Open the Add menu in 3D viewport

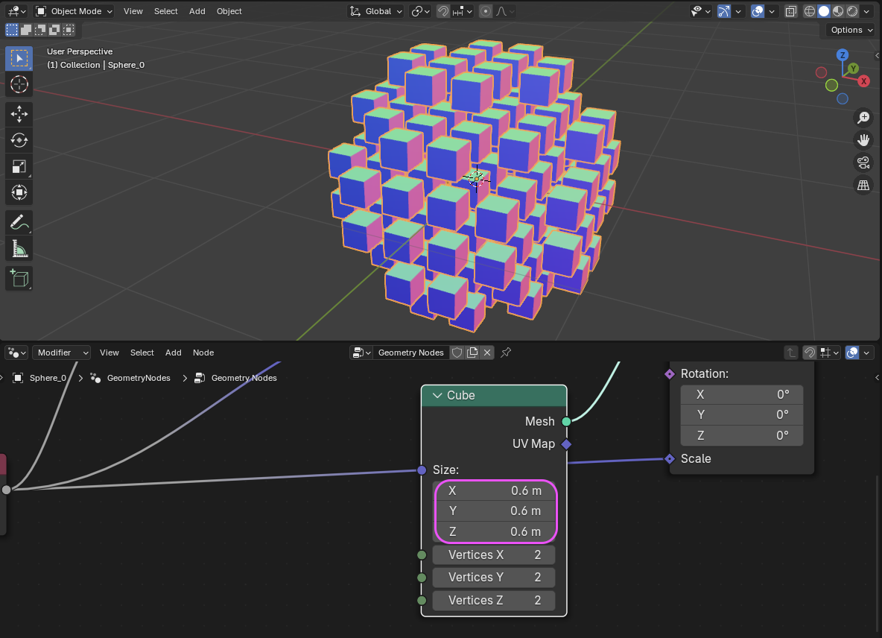click(197, 11)
